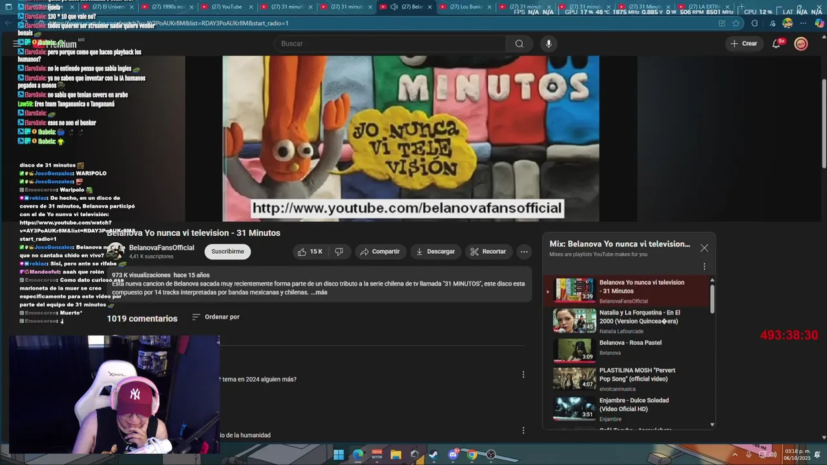827x465 pixels.
Task: Open the Mix playlist options menu
Action: coord(704,266)
